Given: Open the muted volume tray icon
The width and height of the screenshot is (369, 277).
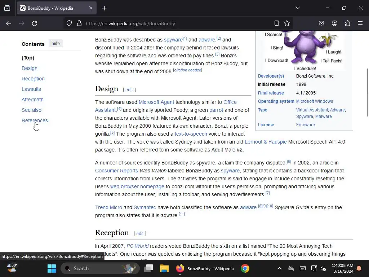Looking at the screenshot, I should [x=323, y=268].
